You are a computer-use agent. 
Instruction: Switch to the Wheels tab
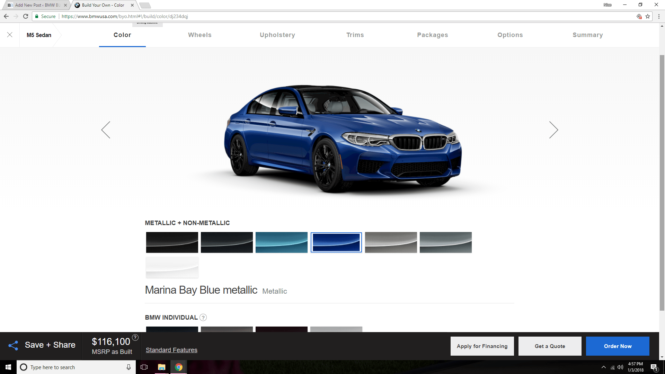coord(200,35)
